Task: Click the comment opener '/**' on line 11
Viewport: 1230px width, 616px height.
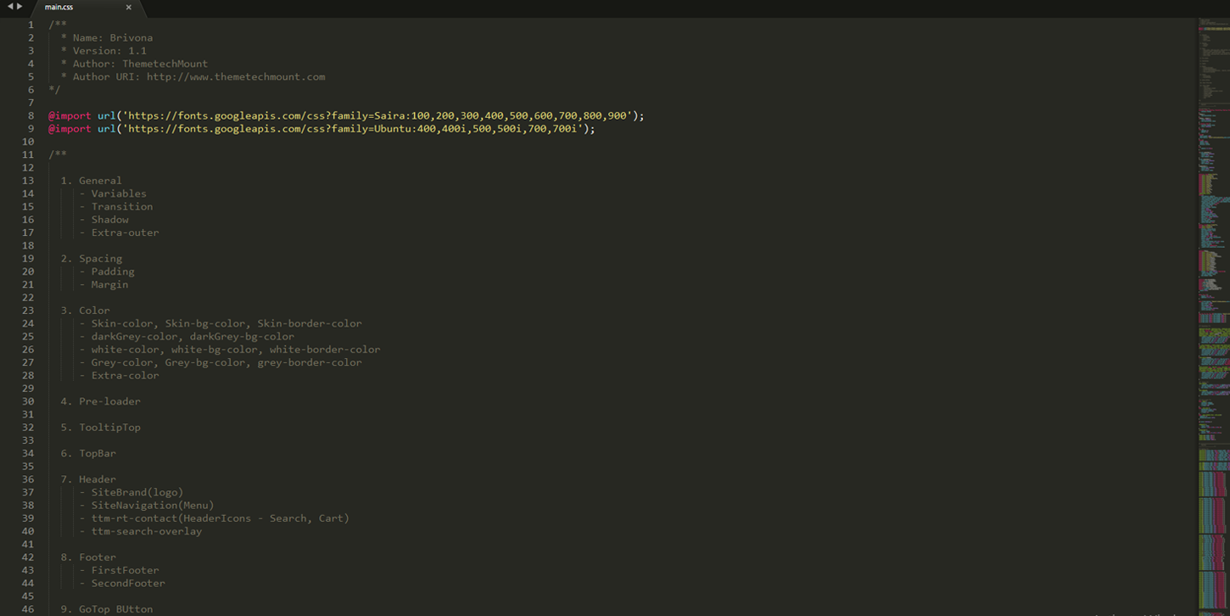Action: pyautogui.click(x=58, y=154)
